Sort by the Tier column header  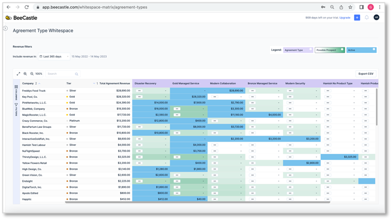click(x=69, y=84)
